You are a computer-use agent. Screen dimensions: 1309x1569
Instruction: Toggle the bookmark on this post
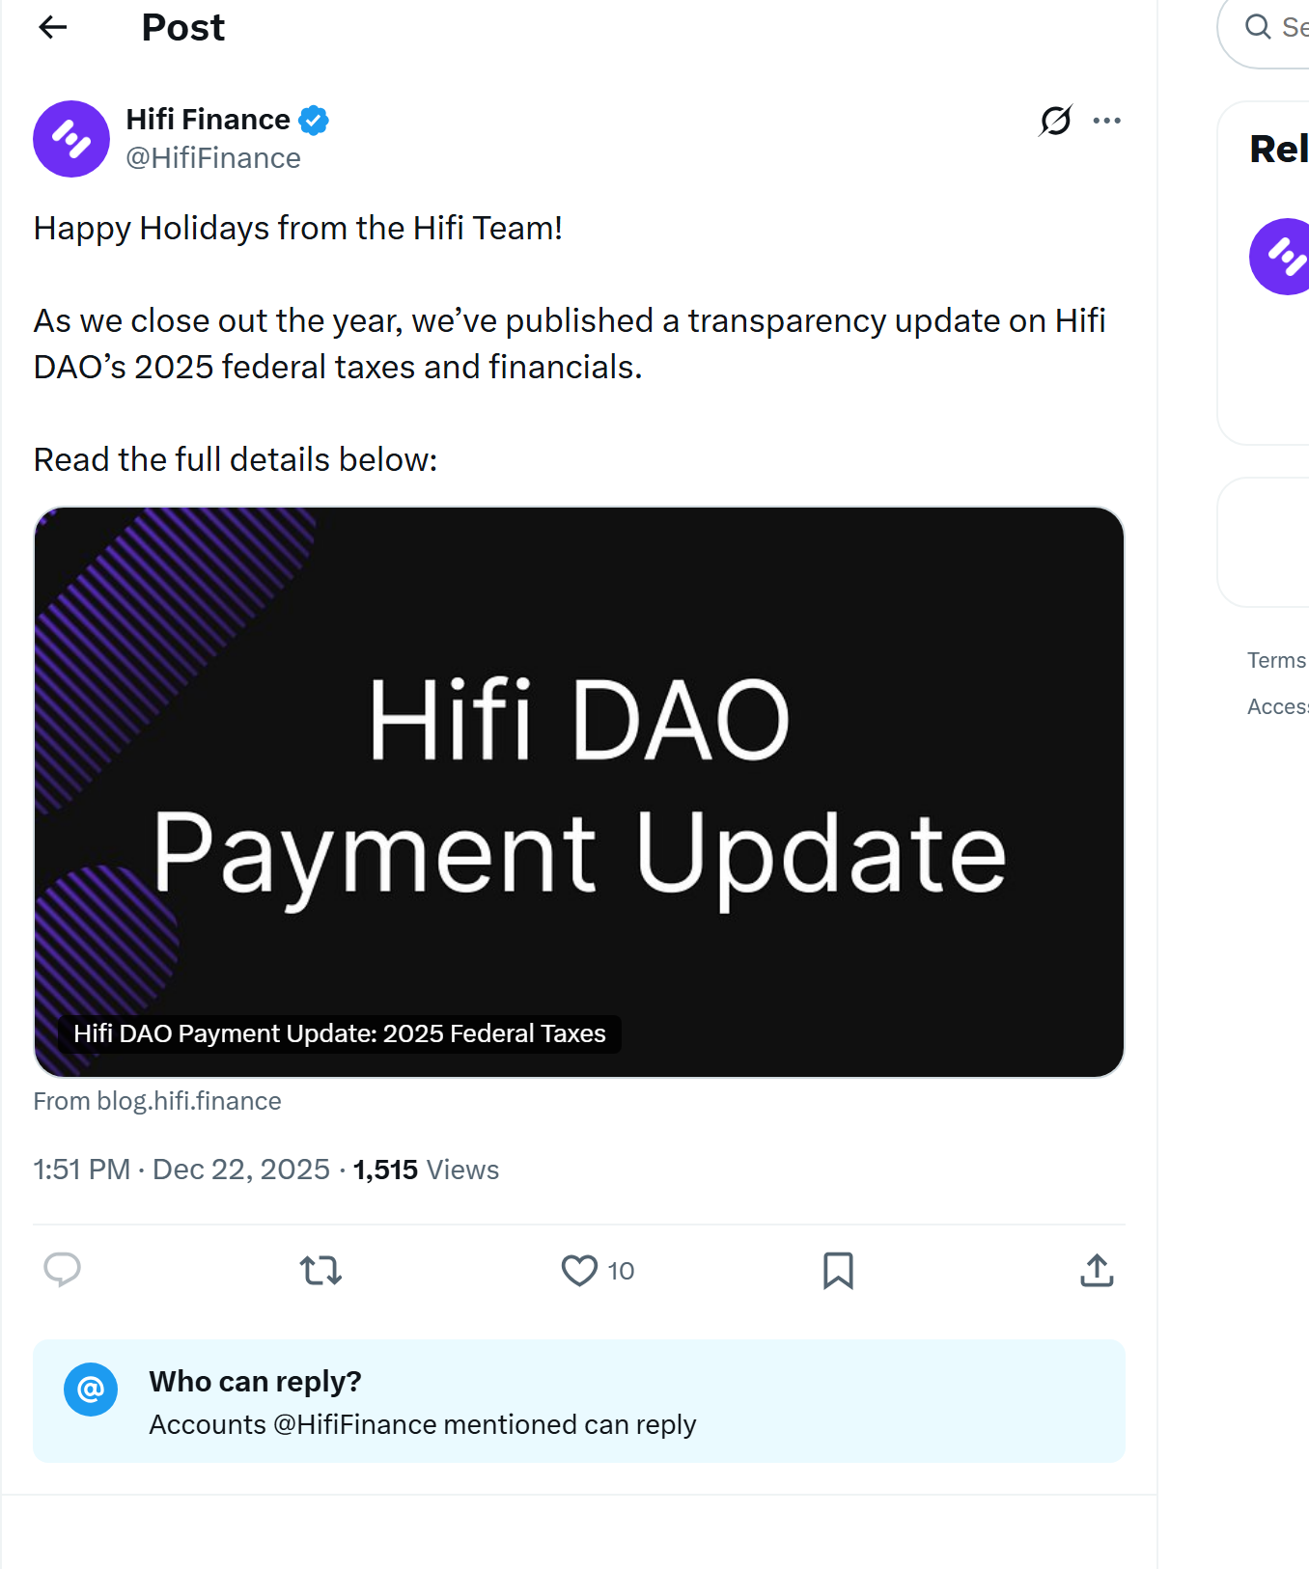(x=838, y=1272)
